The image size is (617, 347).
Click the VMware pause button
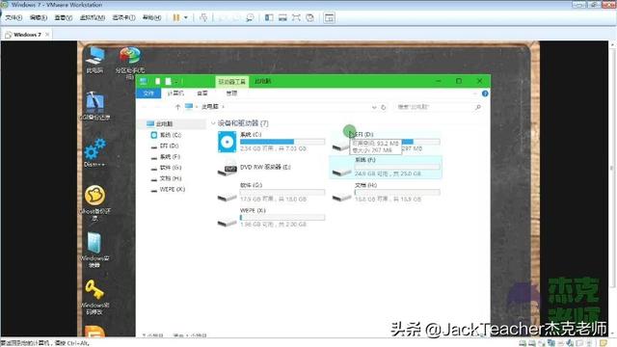point(175,17)
